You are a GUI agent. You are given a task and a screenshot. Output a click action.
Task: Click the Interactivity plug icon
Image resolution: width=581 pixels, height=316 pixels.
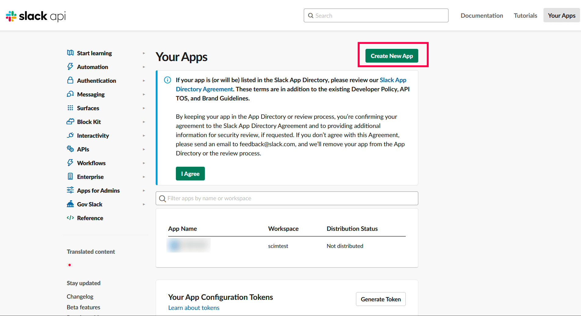pos(70,135)
